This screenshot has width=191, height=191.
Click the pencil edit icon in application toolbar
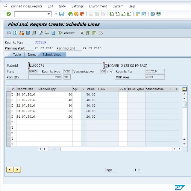coord(41,33)
